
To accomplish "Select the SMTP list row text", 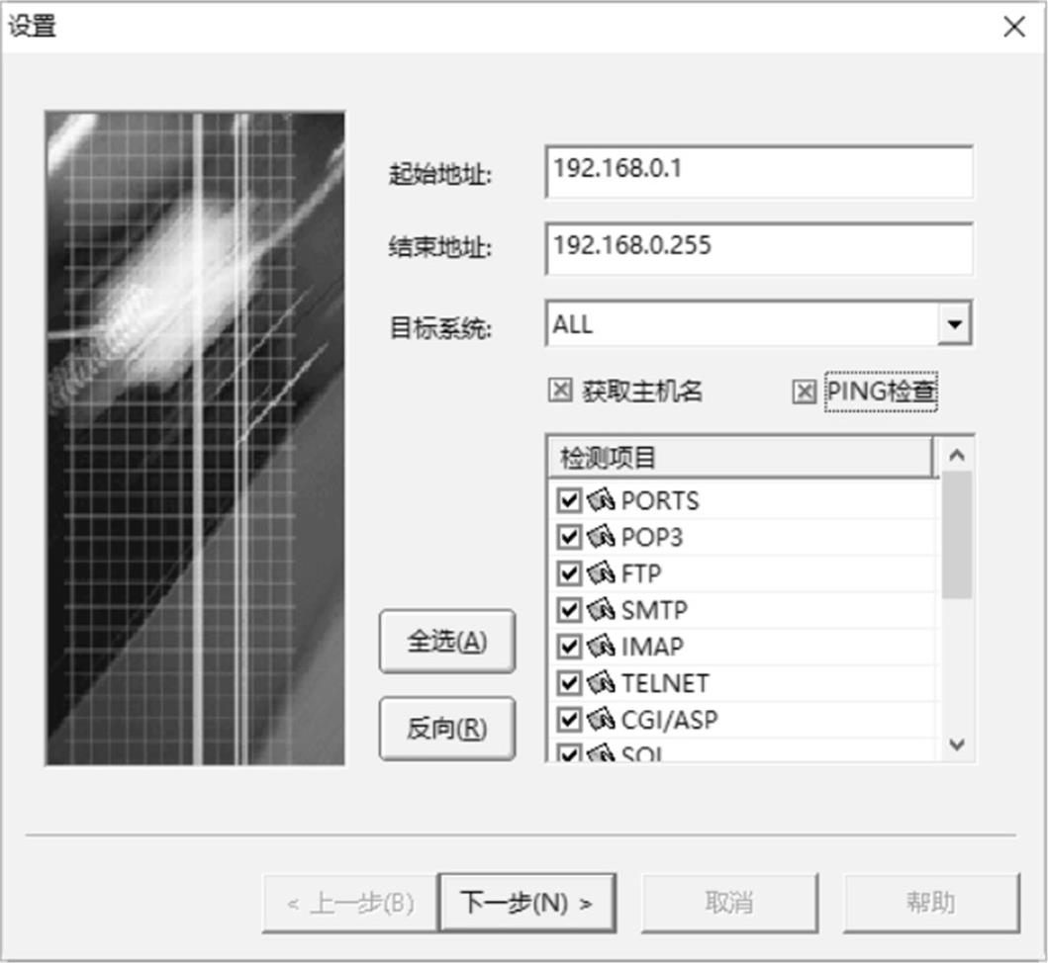I will (654, 610).
